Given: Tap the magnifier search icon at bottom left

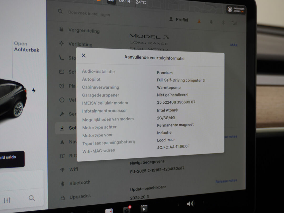Looking at the screenshot, I should pyautogui.click(x=32, y=198).
